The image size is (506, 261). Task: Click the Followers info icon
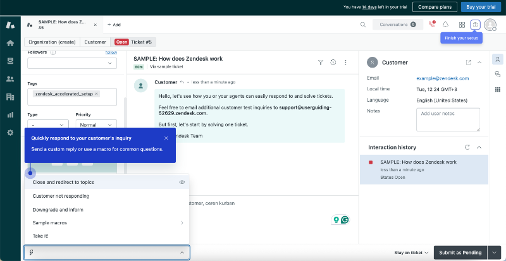[x=53, y=52]
